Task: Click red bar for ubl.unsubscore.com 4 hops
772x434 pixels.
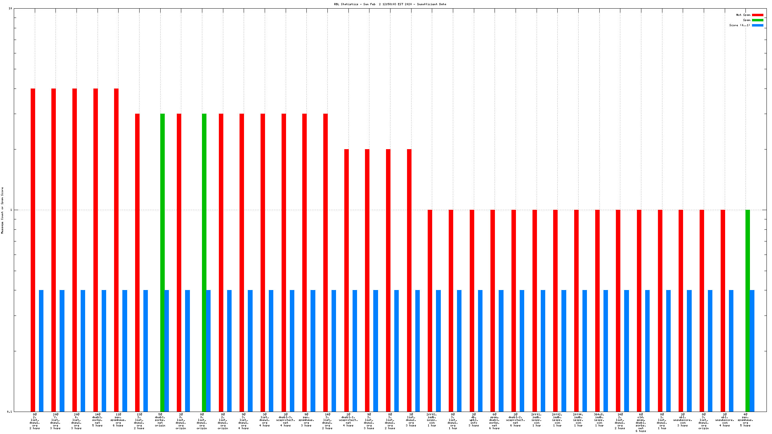Action: click(x=723, y=310)
